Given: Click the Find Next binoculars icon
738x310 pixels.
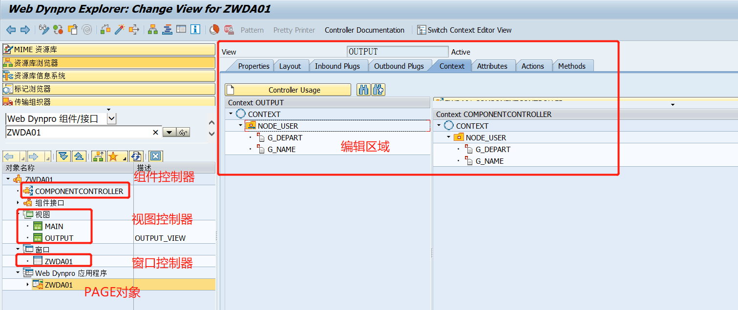Looking at the screenshot, I should [x=379, y=90].
